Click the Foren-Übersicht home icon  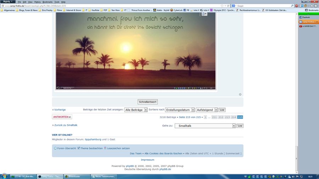[55, 148]
